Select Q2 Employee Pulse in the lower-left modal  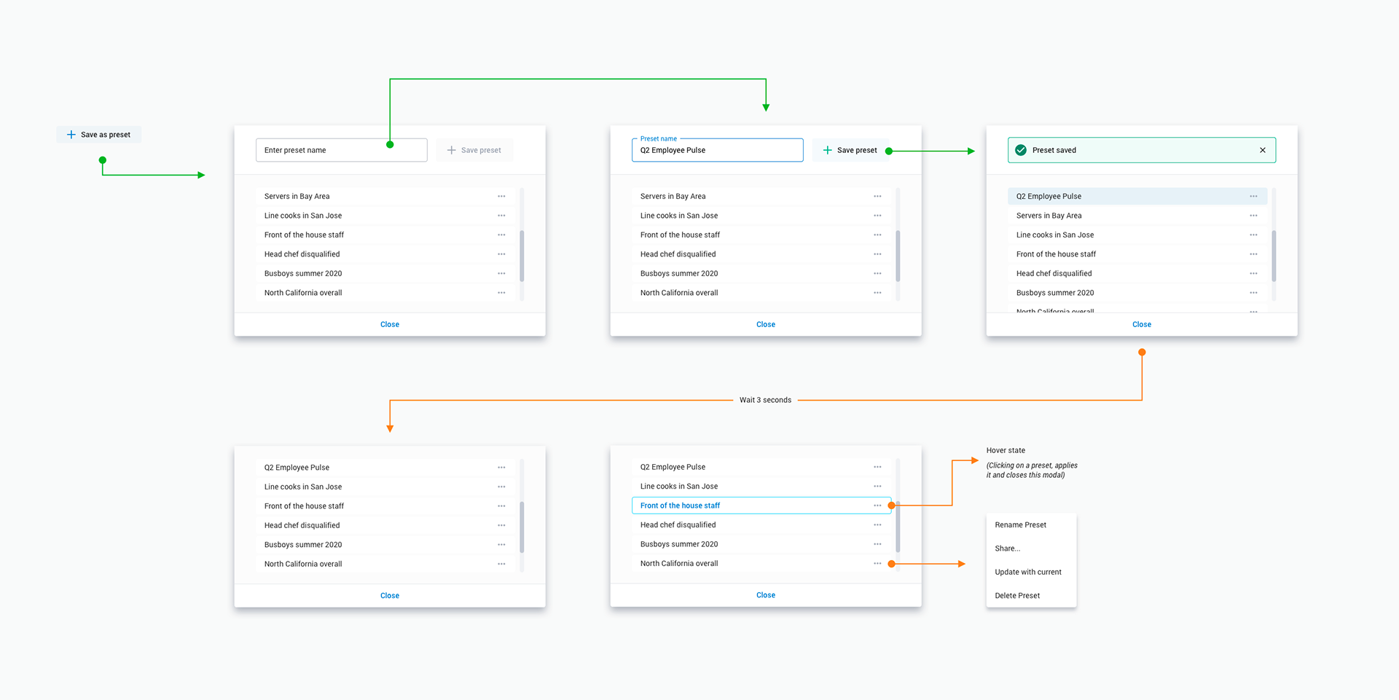coord(385,468)
